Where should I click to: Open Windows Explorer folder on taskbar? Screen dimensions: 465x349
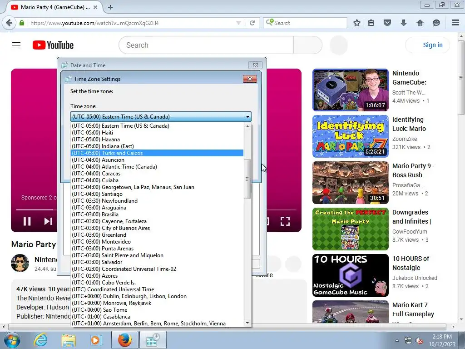click(x=69, y=340)
